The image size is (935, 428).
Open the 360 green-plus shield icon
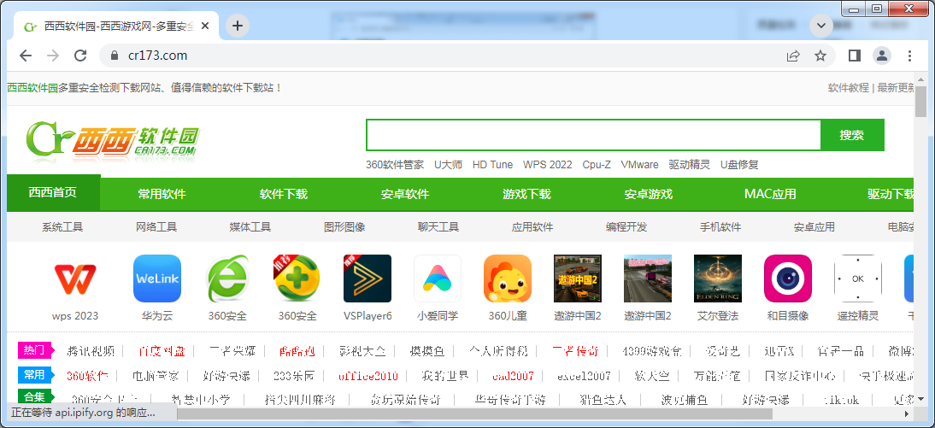tap(297, 278)
